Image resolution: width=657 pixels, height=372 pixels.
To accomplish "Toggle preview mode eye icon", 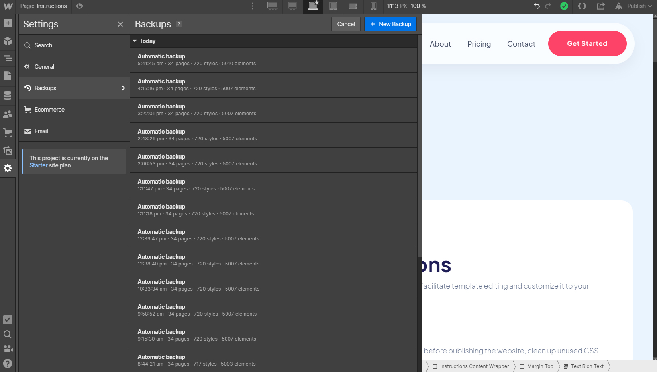I will pyautogui.click(x=80, y=6).
